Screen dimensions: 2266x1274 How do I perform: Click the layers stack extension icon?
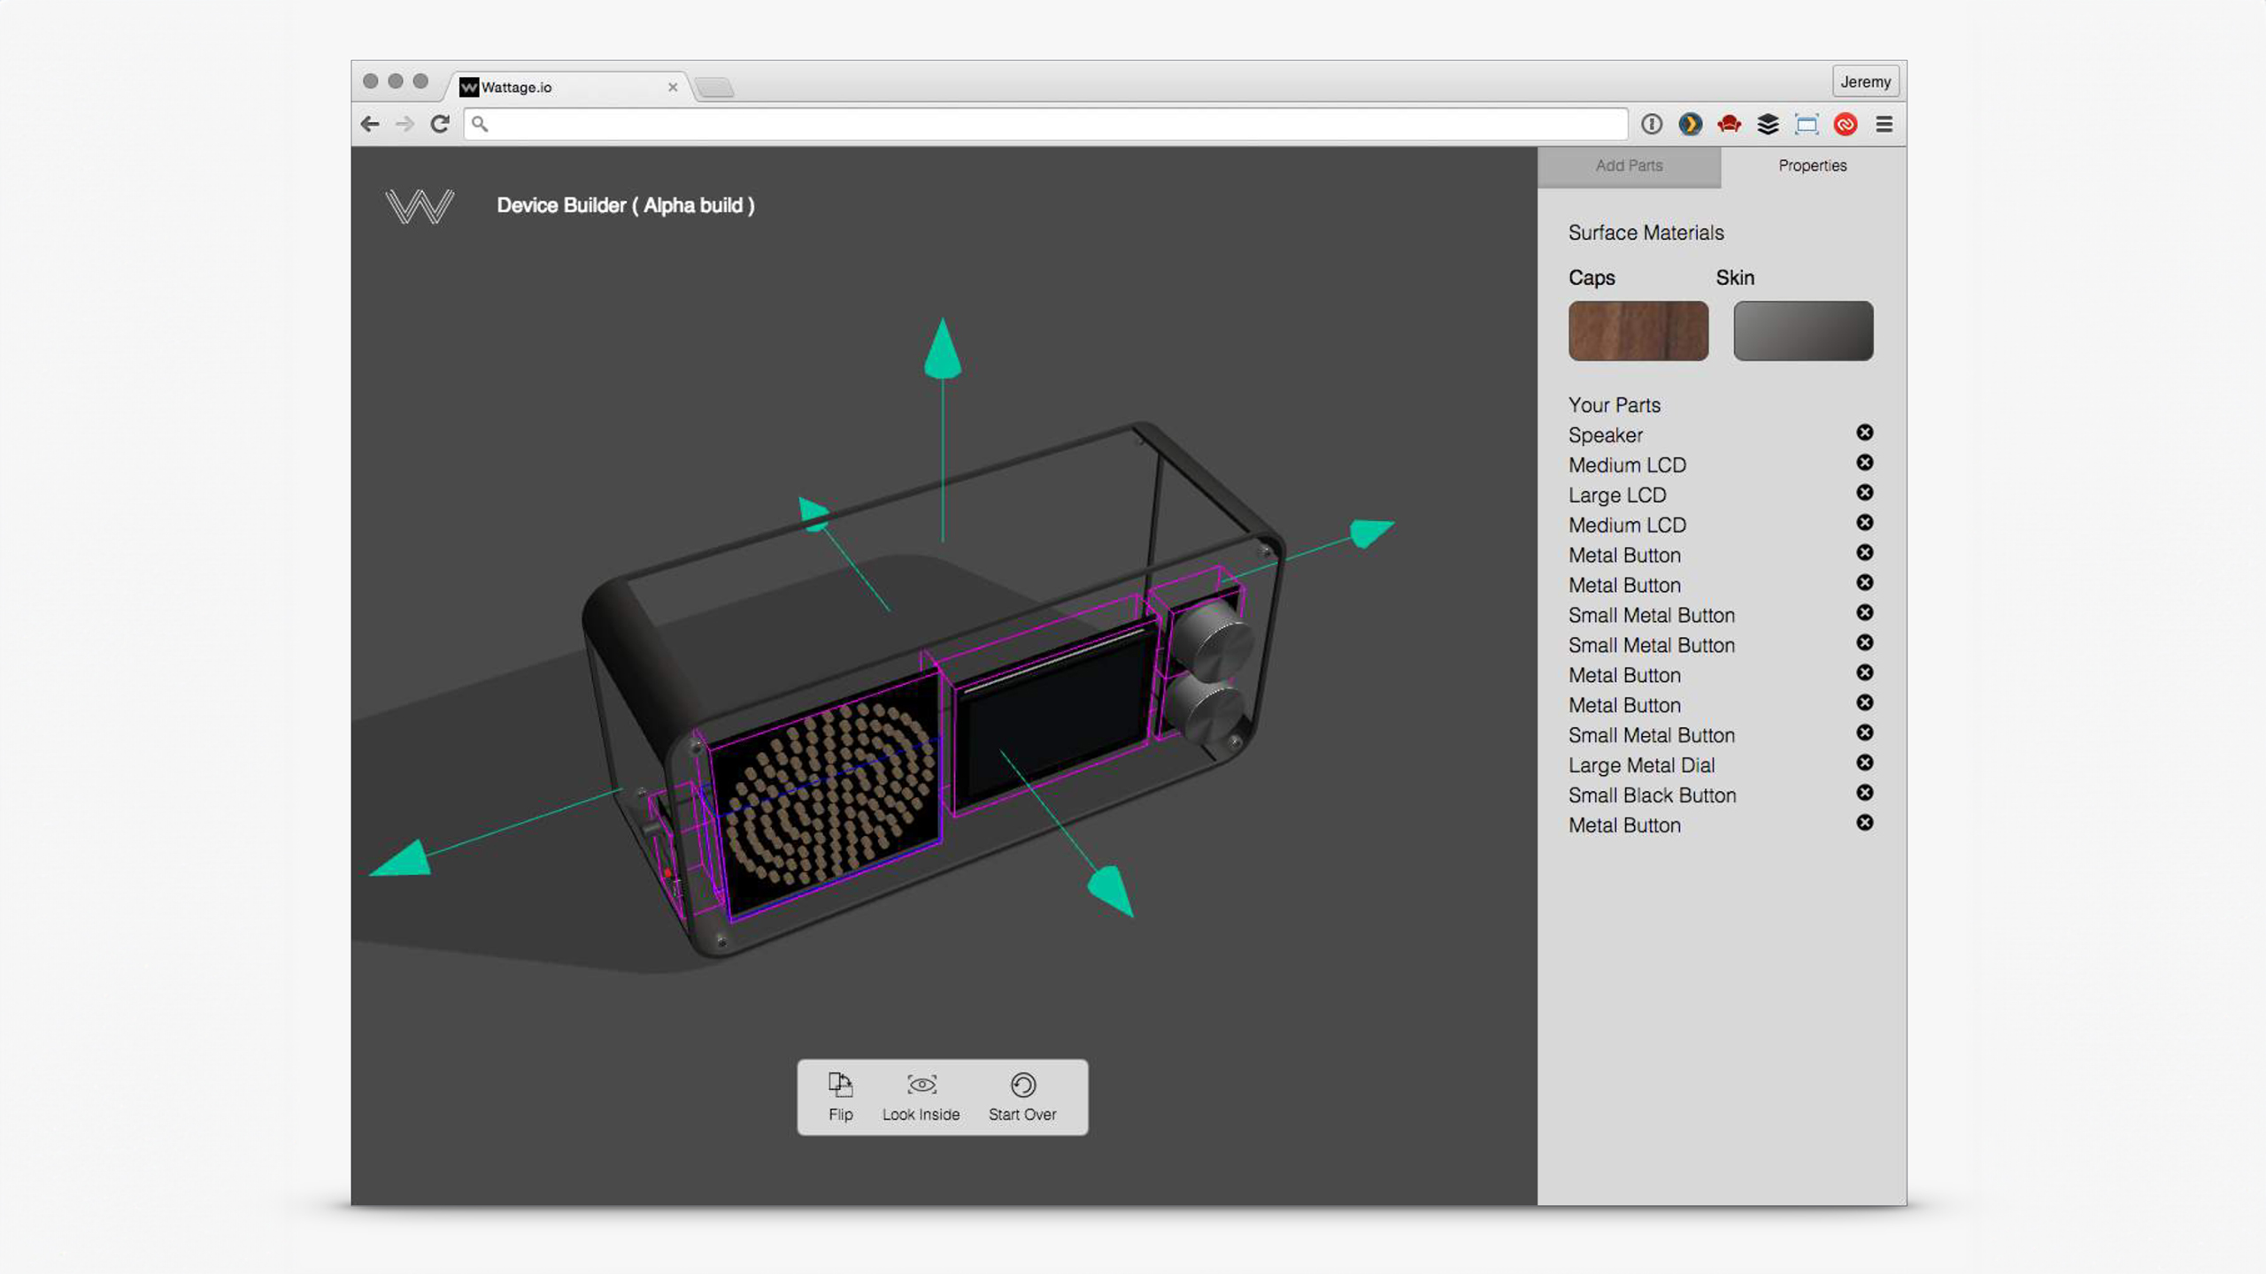pos(1768,125)
